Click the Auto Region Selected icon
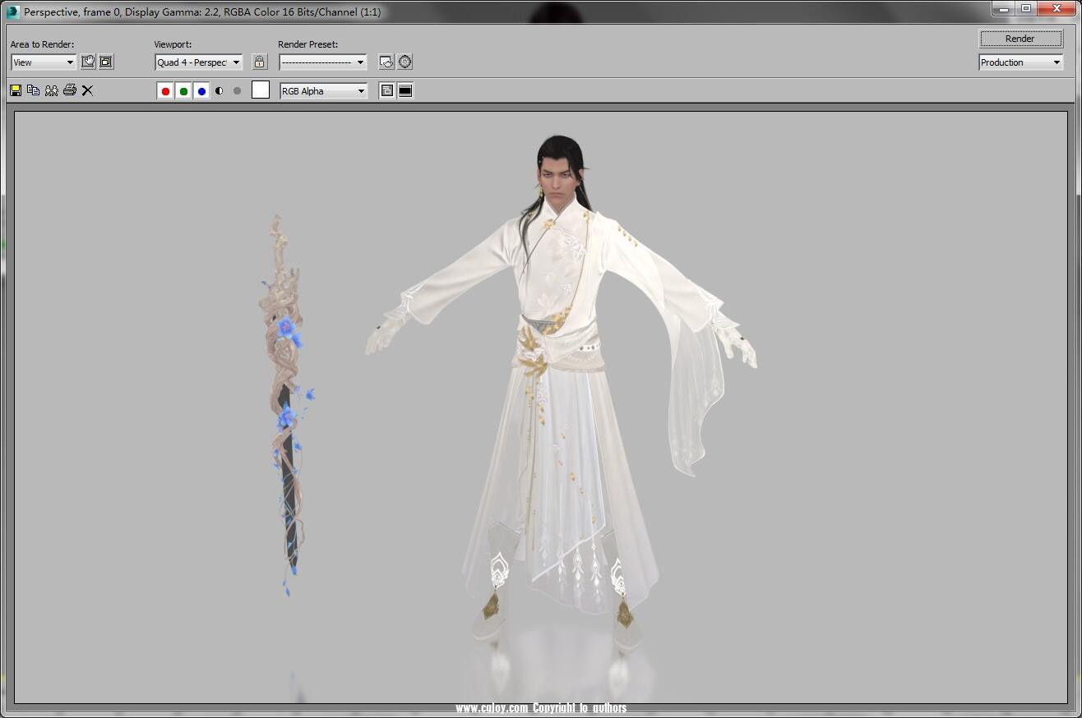This screenshot has width=1082, height=718. 106,62
